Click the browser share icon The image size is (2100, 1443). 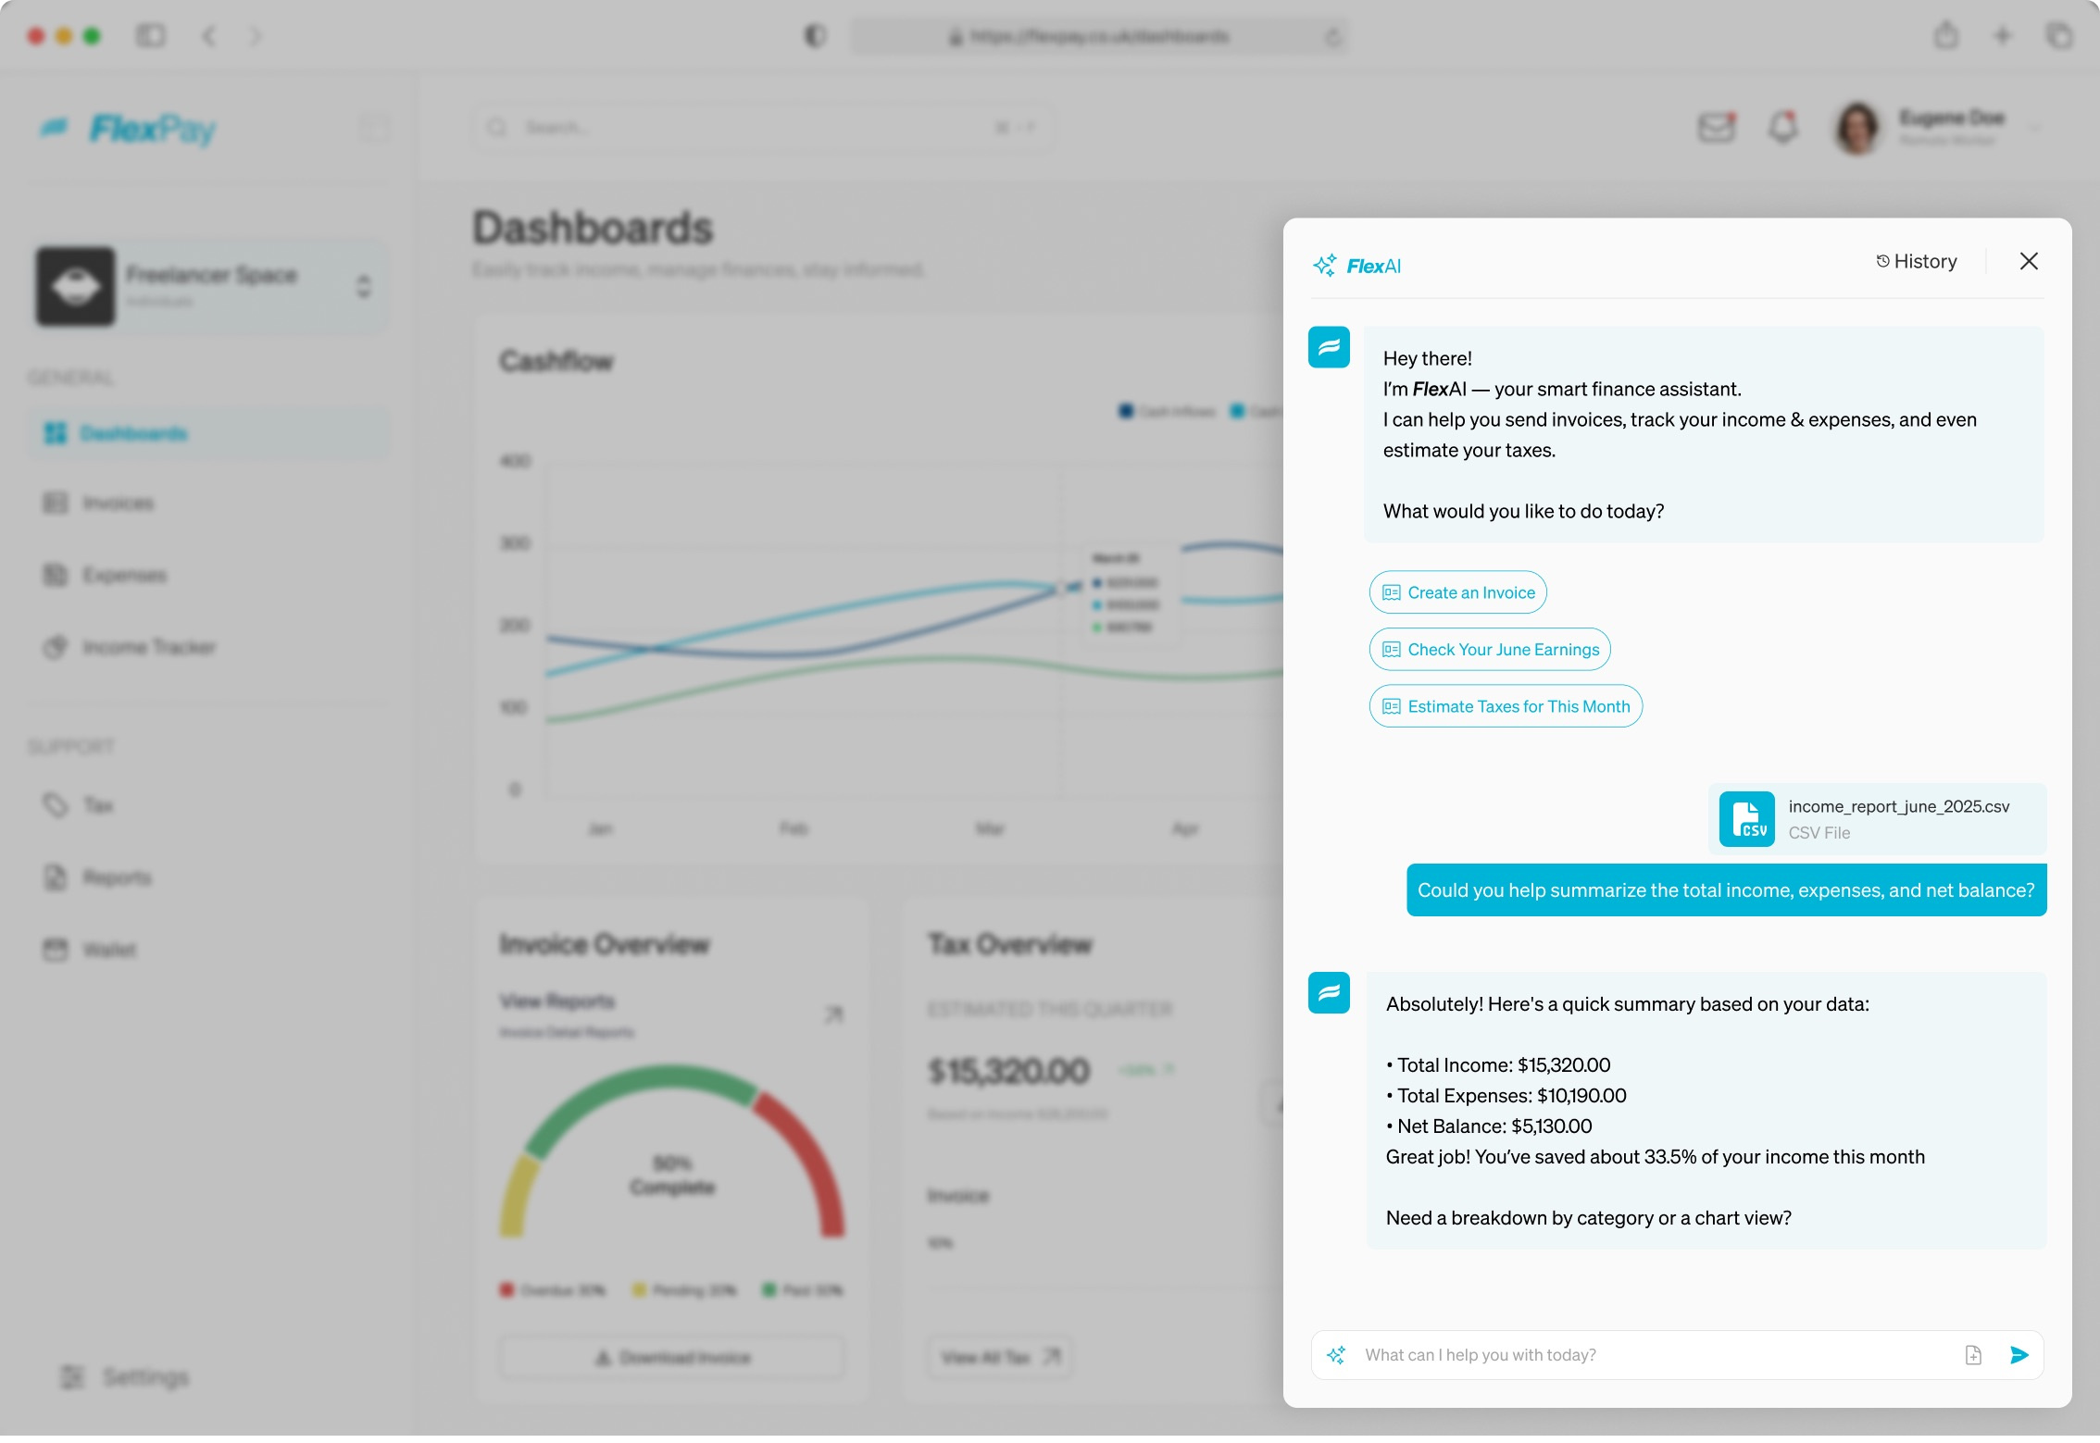pos(1945,36)
